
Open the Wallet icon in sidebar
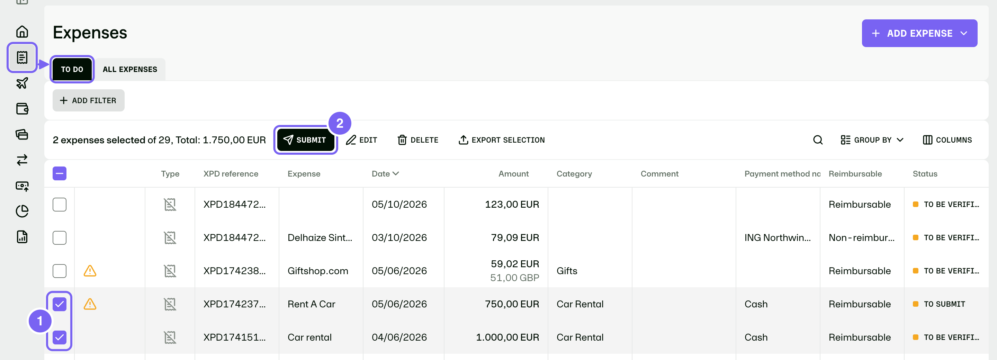[22, 109]
